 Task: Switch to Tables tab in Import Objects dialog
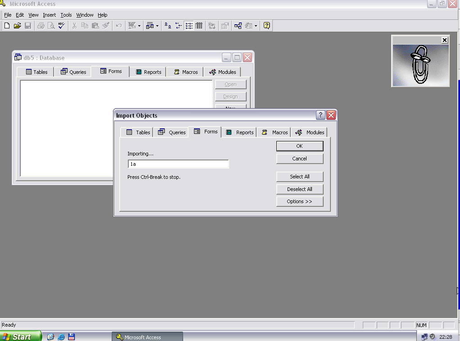138,132
